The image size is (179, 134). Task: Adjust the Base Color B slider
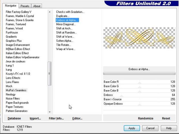tap(139, 90)
